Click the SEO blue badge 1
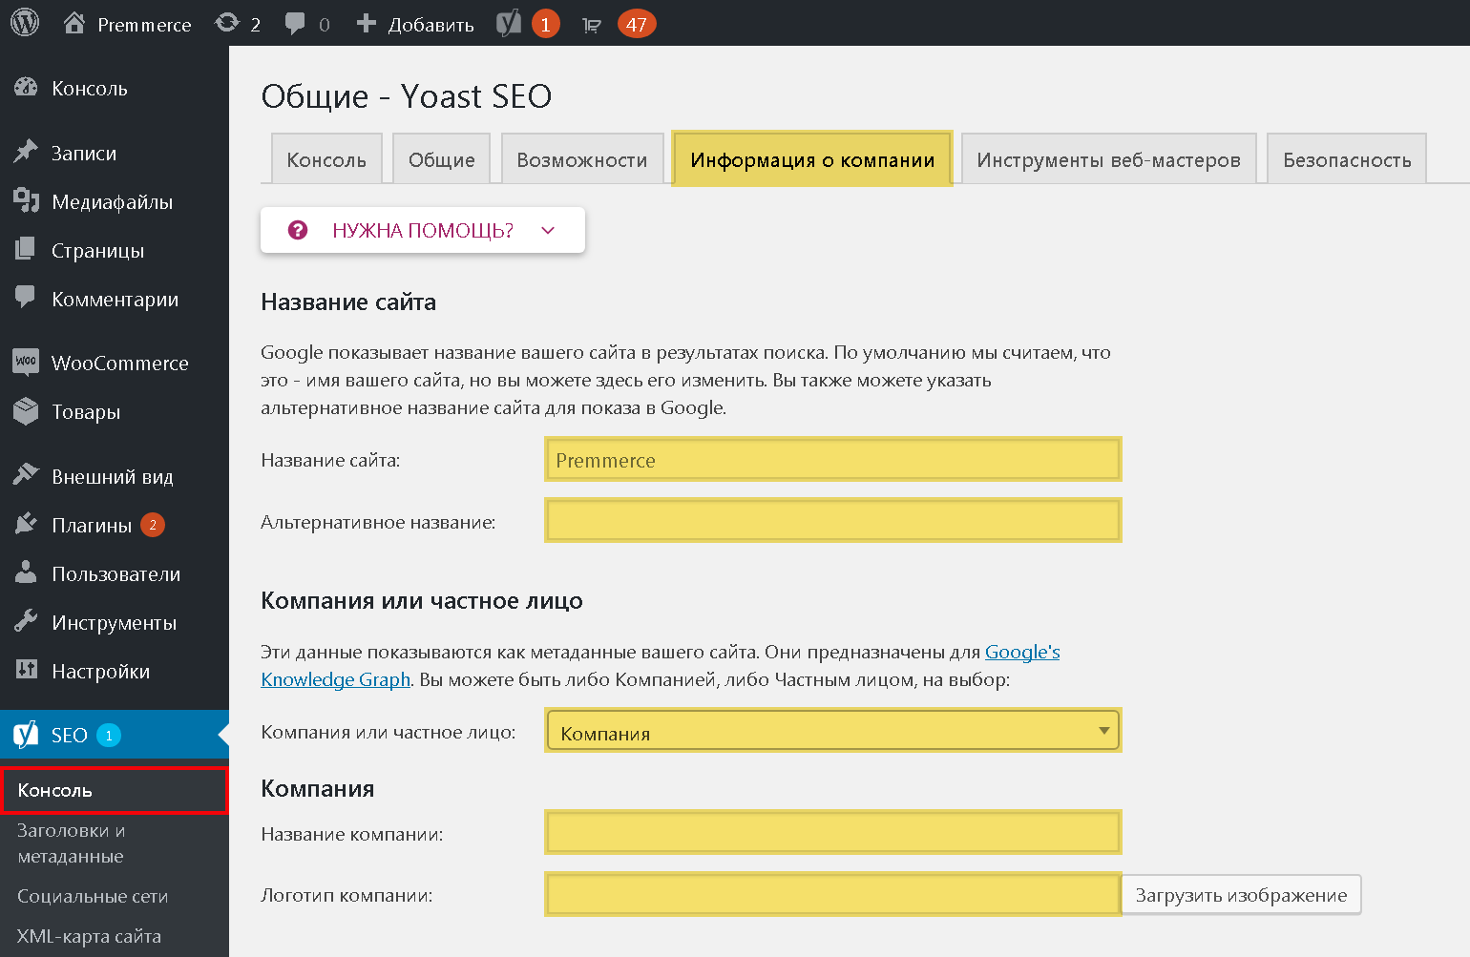Screen dimensions: 1470x957 point(109,736)
